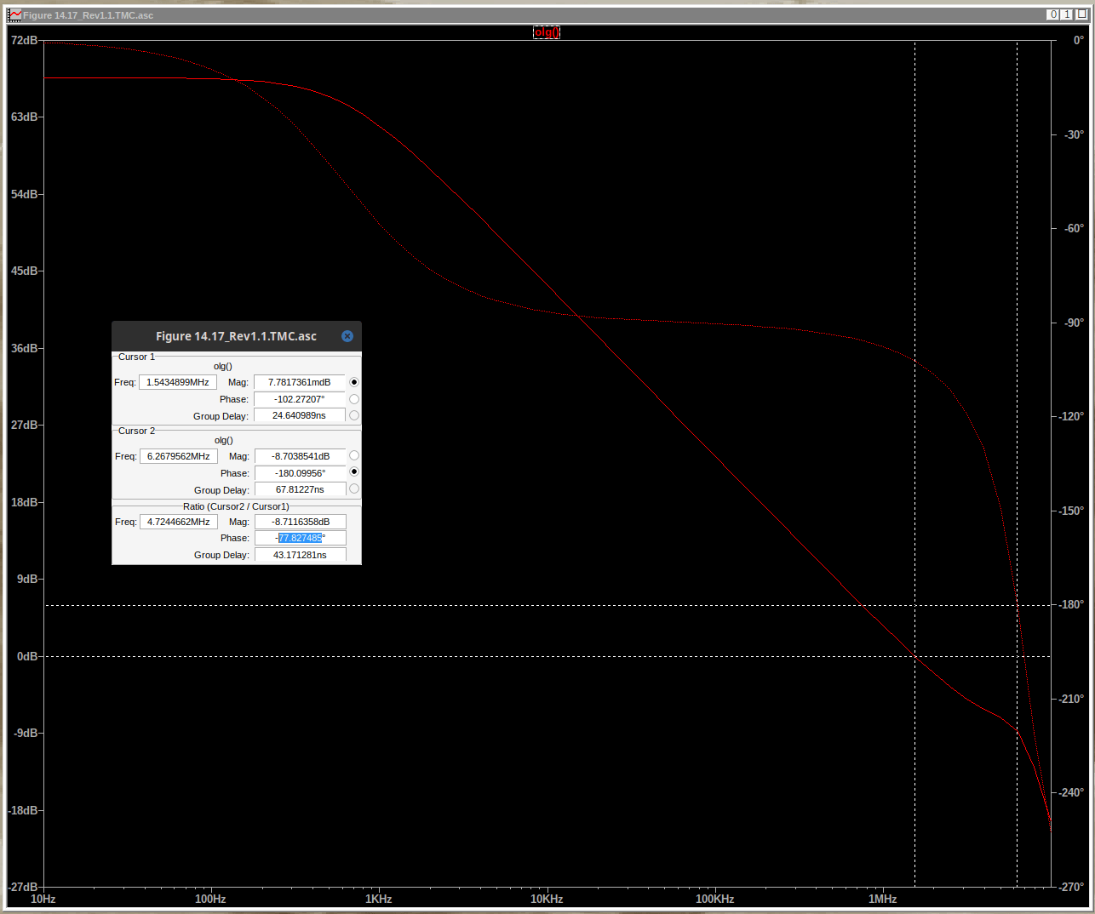Click Ratio Mag field showing -8.7116358dB
This screenshot has height=914, width=1095.
click(301, 522)
